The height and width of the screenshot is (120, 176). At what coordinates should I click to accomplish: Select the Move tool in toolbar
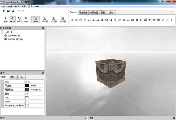click(12, 20)
